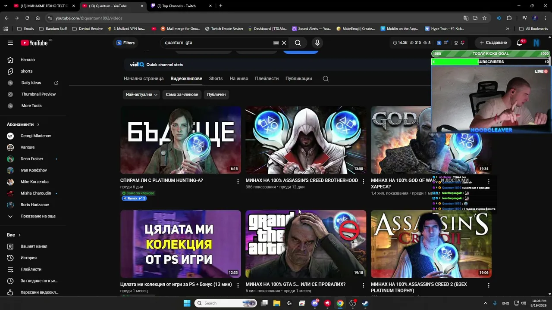Open Вашият канал in the sidebar
The height and width of the screenshot is (310, 552).
tap(33, 246)
